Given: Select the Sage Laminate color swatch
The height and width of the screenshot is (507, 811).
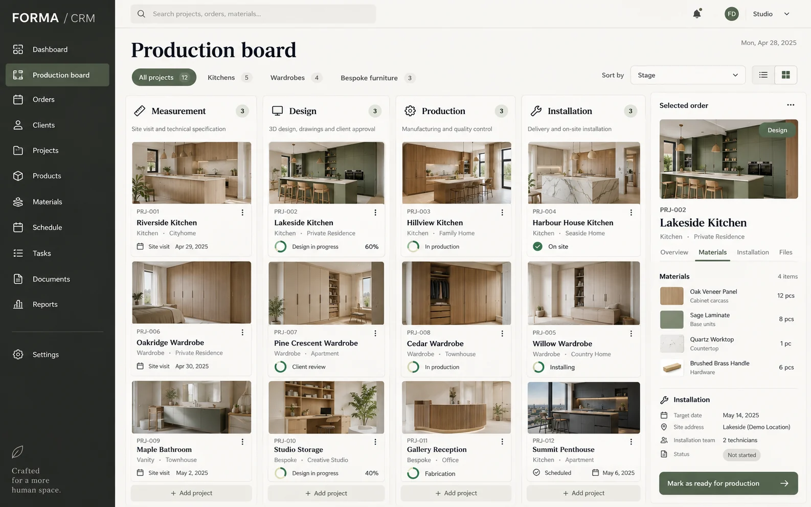Looking at the screenshot, I should (671, 319).
